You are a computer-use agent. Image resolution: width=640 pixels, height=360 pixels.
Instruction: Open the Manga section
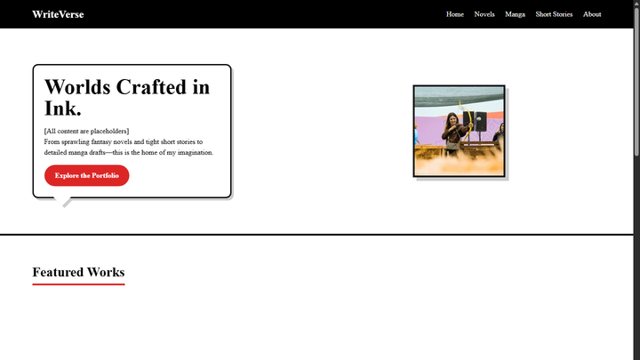point(515,14)
